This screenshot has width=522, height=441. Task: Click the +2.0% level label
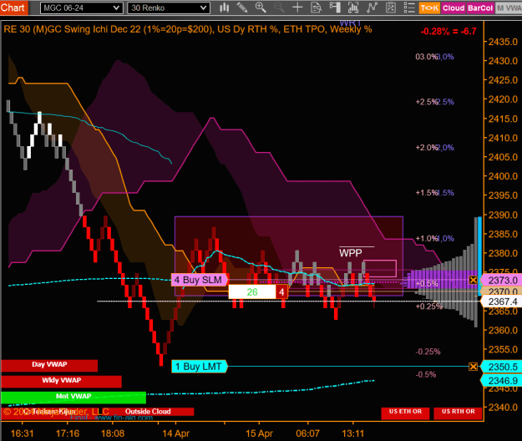[x=426, y=148]
